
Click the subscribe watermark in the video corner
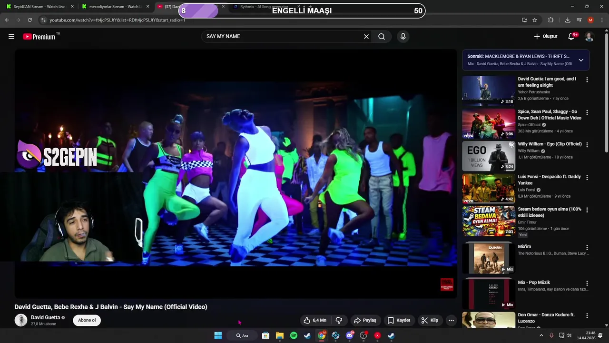447,284
